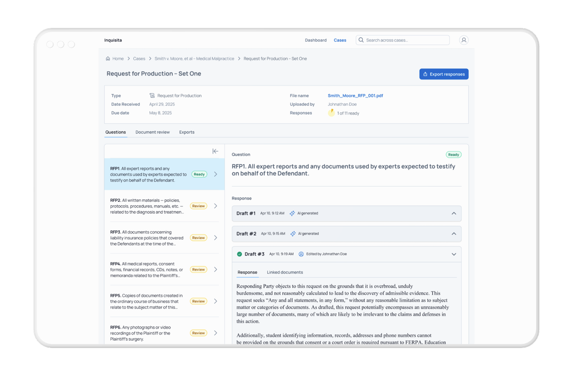
Task: Click the '1 of 11 ready' responses text
Action: coord(348,113)
